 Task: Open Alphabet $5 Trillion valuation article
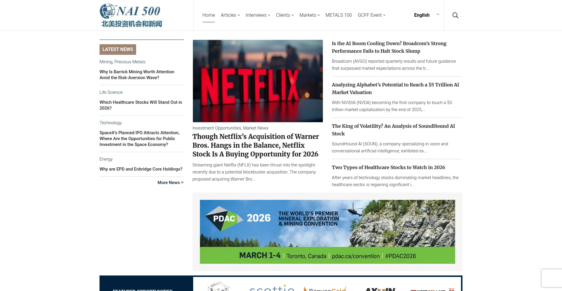[395, 88]
